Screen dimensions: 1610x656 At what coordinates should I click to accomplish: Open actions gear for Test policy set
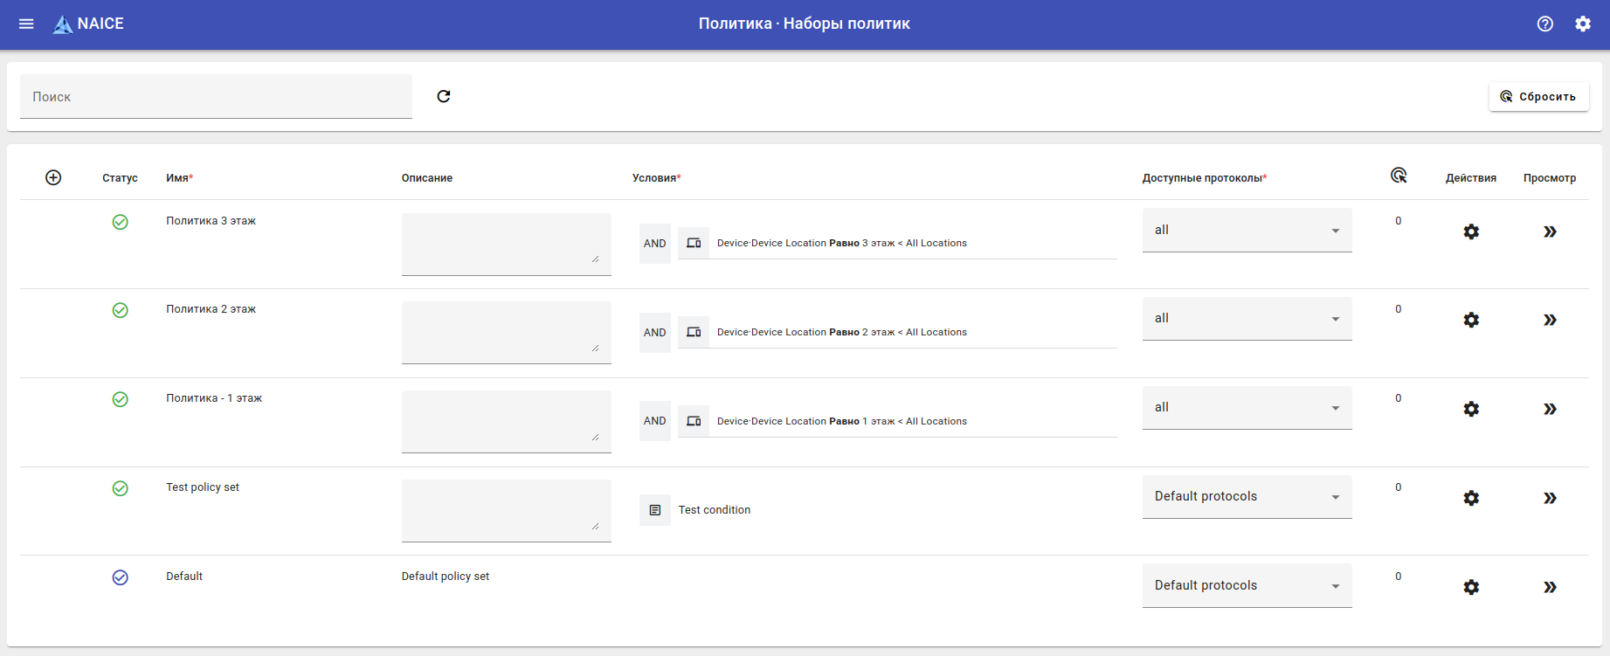tap(1471, 498)
